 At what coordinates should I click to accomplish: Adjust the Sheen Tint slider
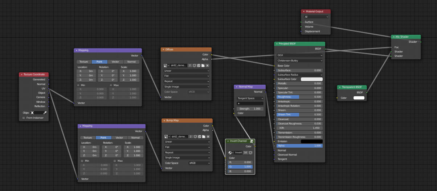point(300,115)
